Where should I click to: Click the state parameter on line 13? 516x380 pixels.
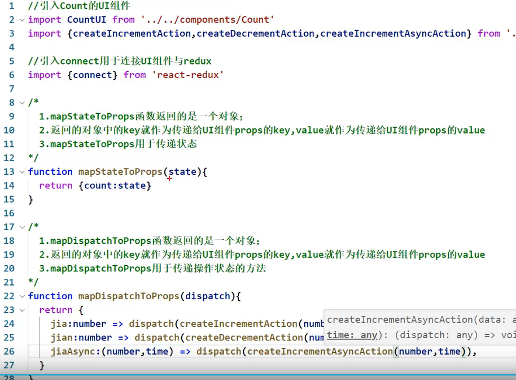(x=182, y=172)
